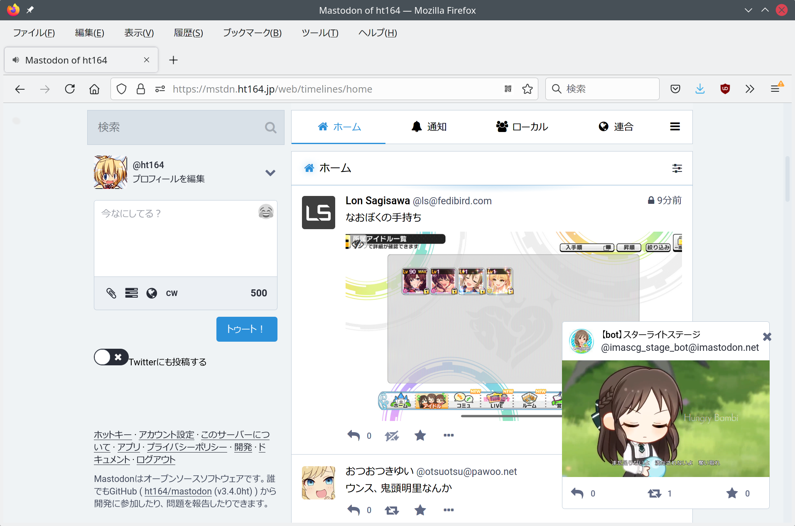795x526 pixels.
Task: Click the ログアウト link
Action: coord(156,460)
